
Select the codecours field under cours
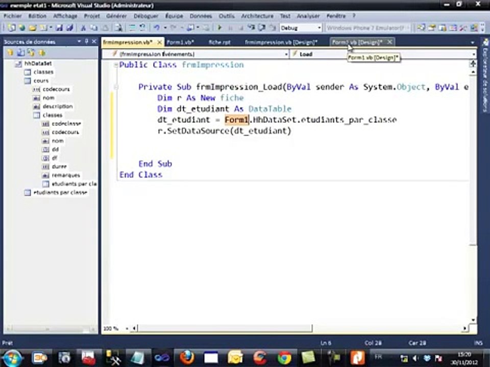coord(56,89)
